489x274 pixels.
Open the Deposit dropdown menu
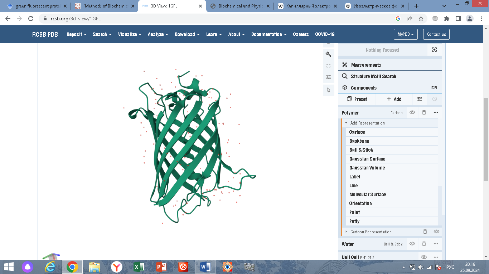(x=77, y=34)
